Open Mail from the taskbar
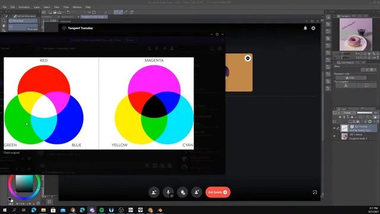The height and width of the screenshot is (214, 380). [63, 210]
